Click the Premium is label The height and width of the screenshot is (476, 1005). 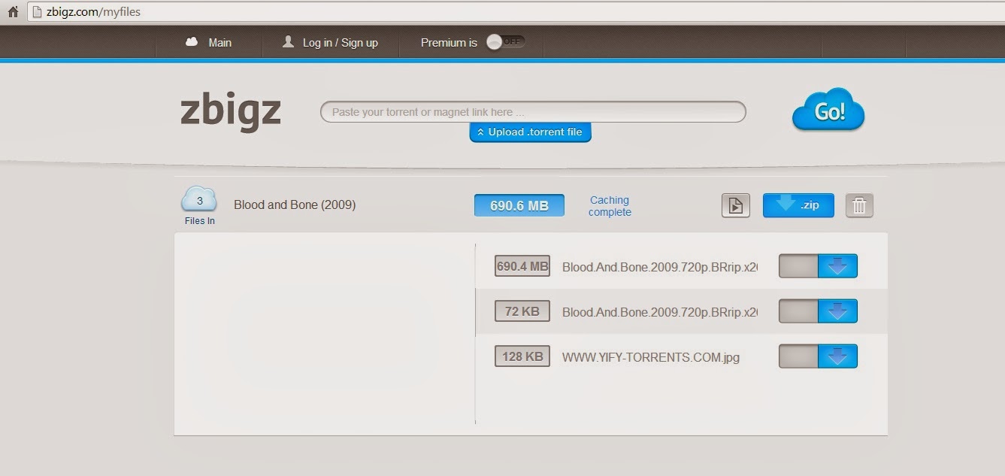click(x=449, y=43)
